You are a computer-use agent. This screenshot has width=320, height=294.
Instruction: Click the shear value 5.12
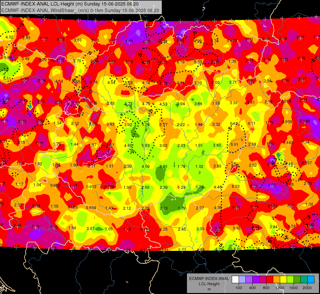point(234,123)
